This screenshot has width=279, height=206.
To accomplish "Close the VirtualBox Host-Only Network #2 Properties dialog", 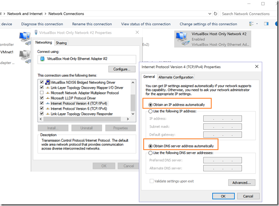I will (137, 32).
